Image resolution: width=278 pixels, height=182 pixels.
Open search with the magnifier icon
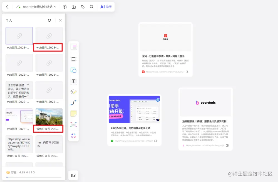coord(92,7)
